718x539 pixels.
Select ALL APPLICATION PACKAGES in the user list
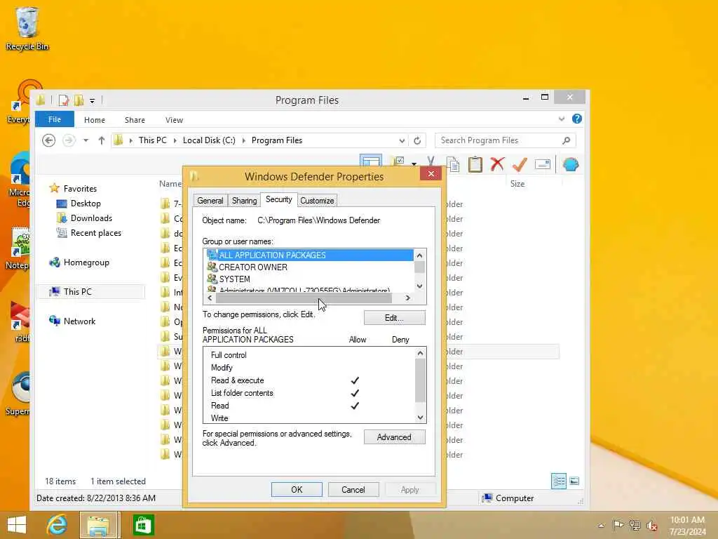click(x=309, y=255)
